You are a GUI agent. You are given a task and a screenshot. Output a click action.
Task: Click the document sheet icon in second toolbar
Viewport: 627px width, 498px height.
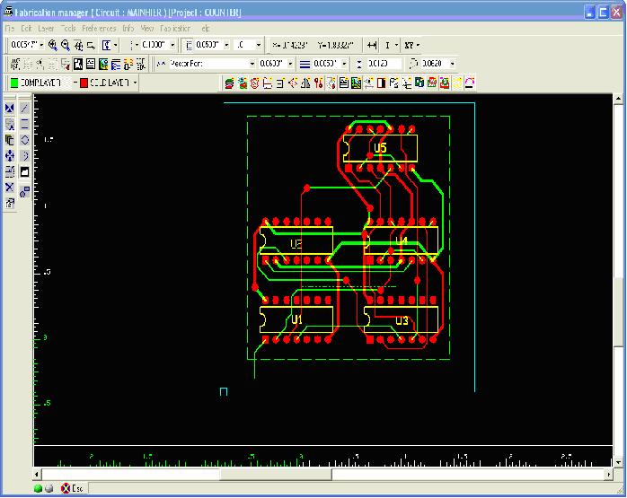(x=91, y=64)
